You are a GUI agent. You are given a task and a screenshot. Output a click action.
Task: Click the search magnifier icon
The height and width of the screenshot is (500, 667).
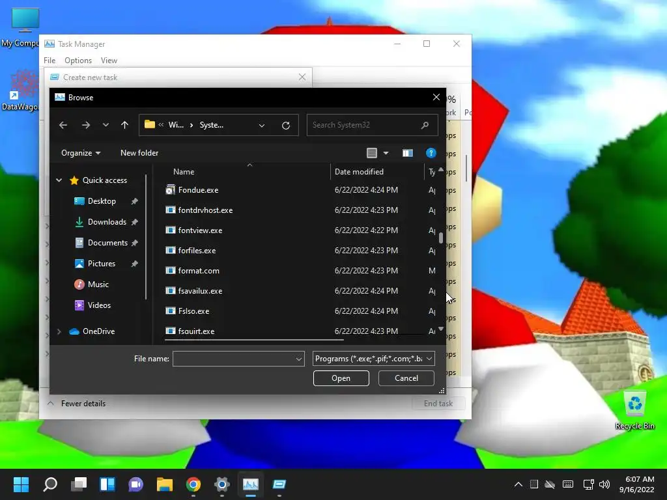425,125
